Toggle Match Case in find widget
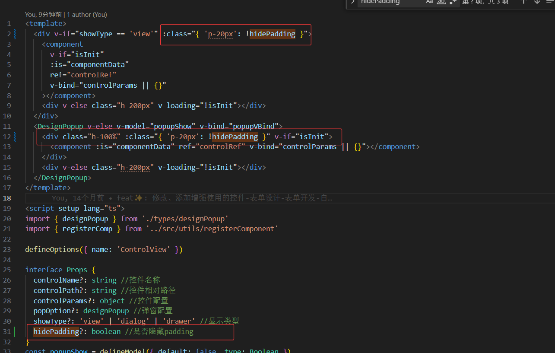Viewport: 555px width, 353px height. pos(429,2)
